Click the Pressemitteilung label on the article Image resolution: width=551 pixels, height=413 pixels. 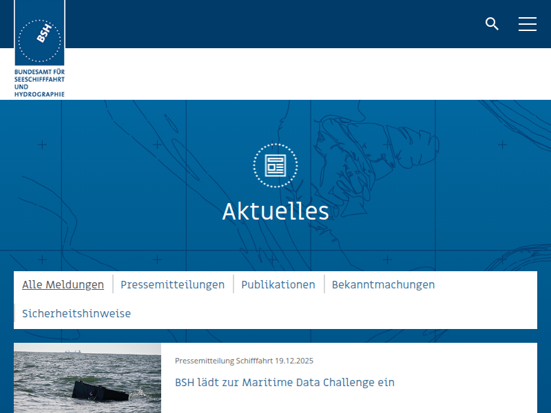(x=204, y=361)
